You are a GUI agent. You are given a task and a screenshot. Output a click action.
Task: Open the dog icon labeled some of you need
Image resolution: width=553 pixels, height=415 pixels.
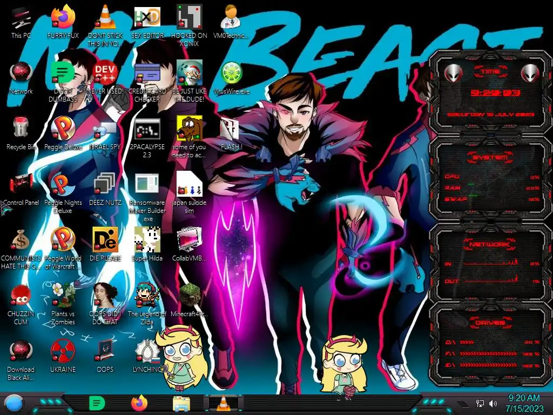pos(190,137)
